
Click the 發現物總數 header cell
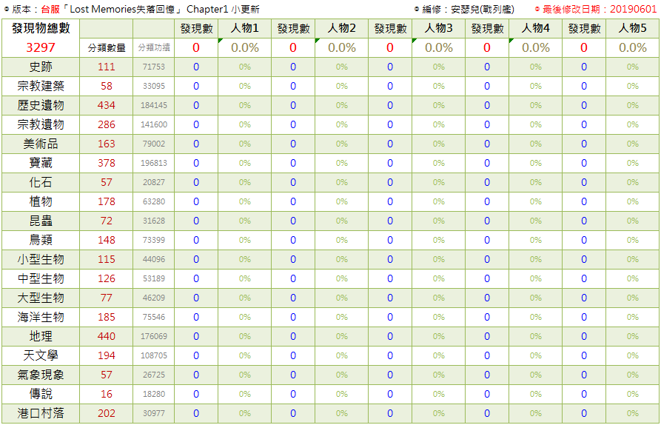point(41,29)
